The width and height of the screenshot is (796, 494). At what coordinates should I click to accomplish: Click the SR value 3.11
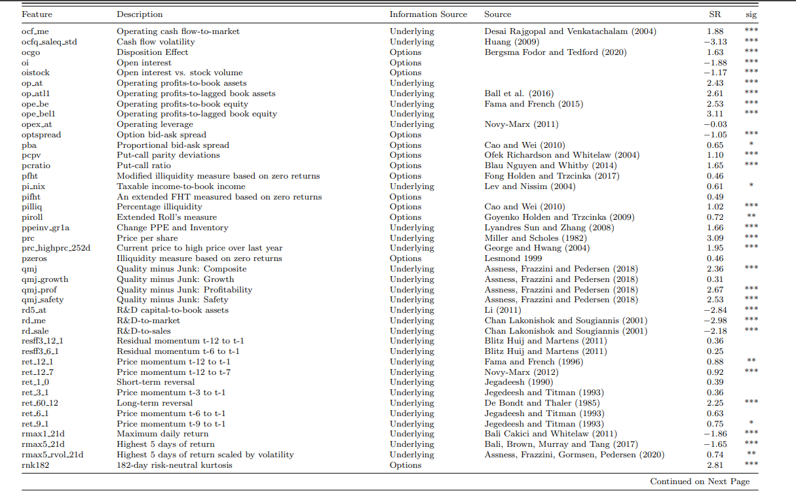(715, 114)
